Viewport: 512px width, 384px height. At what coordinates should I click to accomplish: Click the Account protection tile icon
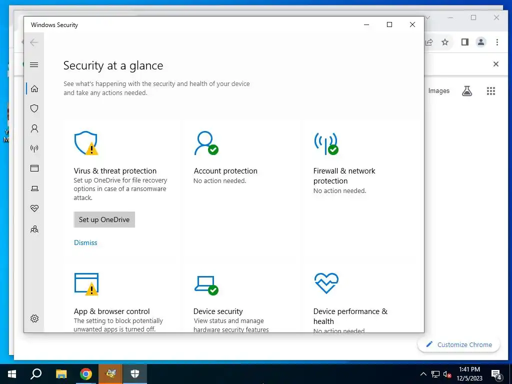pos(206,143)
